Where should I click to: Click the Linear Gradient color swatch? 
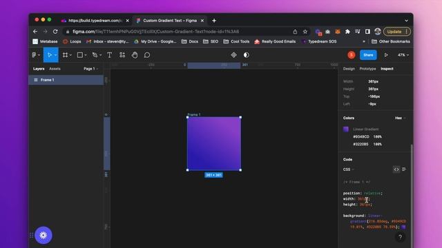346,129
